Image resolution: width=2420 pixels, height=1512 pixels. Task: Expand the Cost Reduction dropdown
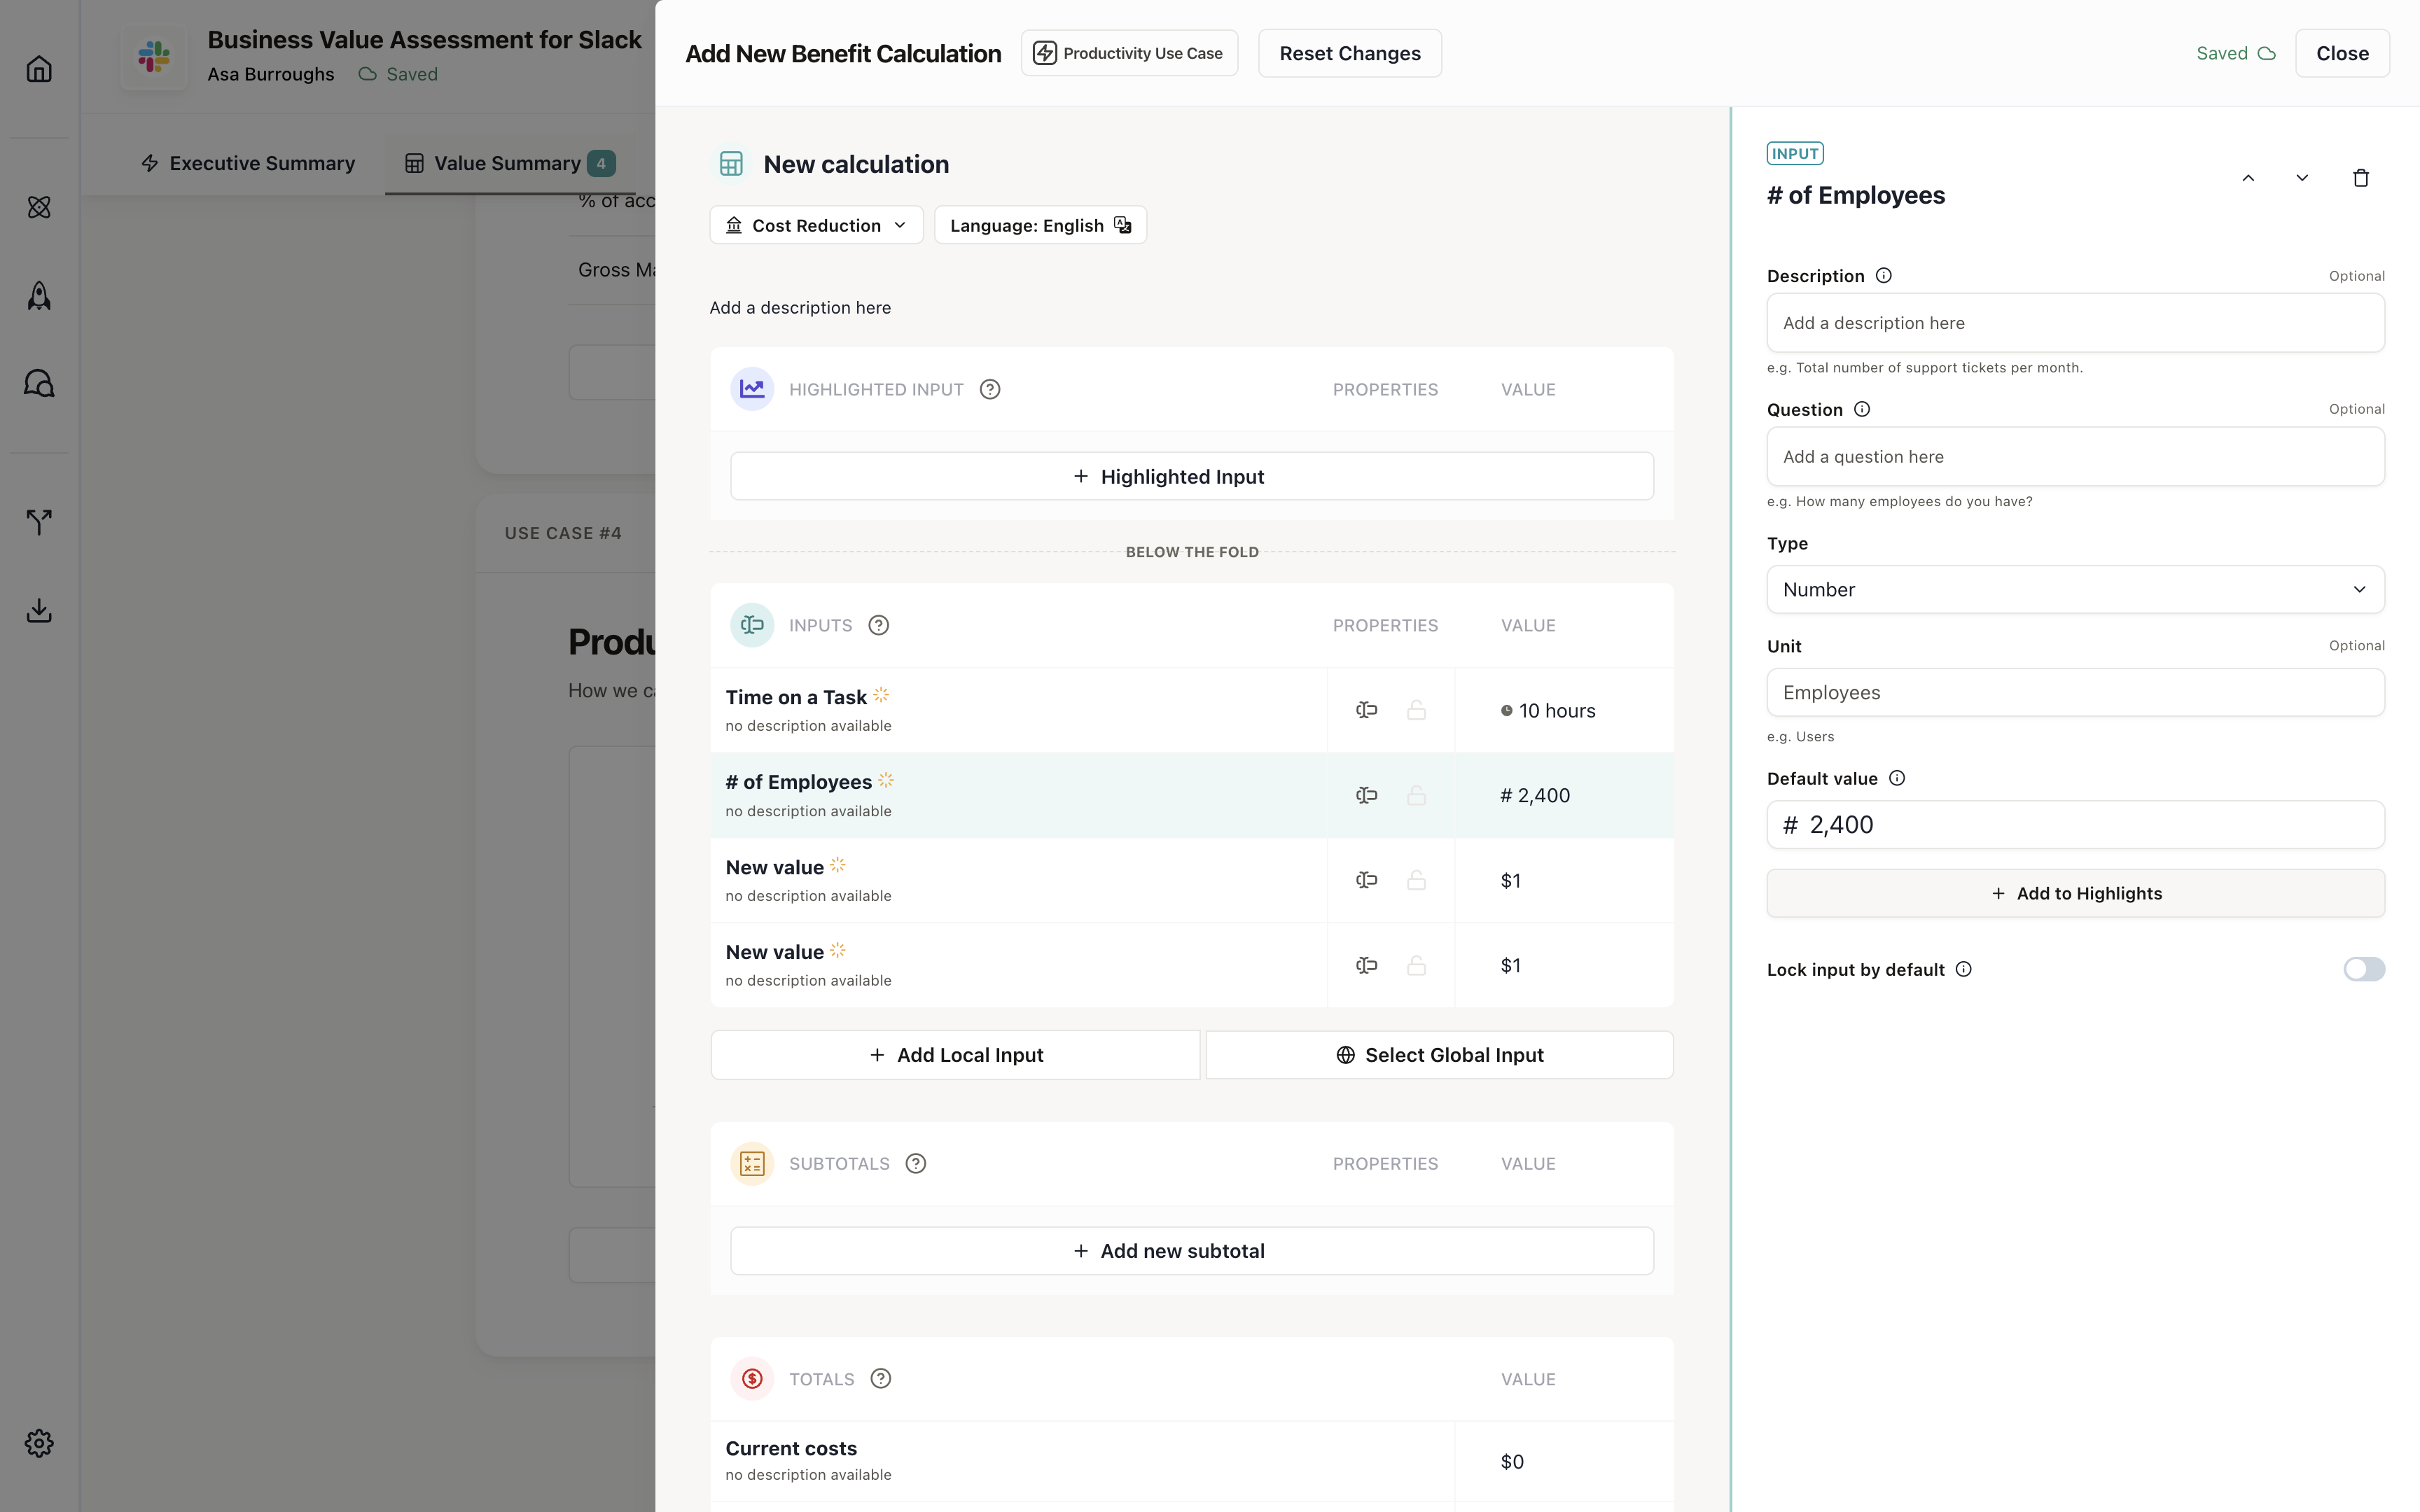coord(816,226)
